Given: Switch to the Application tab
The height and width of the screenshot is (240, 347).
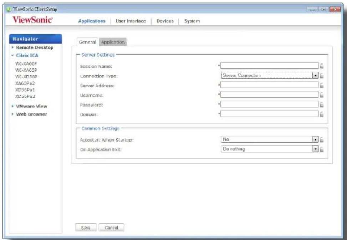Looking at the screenshot, I should click(x=113, y=42).
